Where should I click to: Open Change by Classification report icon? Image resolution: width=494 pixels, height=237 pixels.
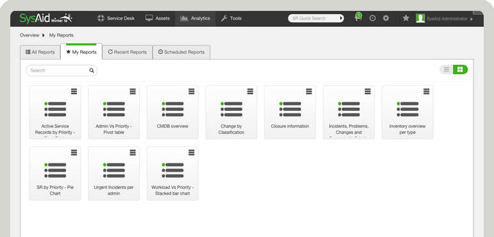click(231, 110)
